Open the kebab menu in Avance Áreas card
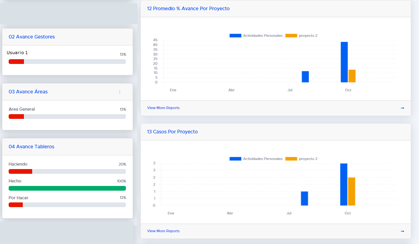Image resolution: width=419 pixels, height=244 pixels. click(120, 92)
